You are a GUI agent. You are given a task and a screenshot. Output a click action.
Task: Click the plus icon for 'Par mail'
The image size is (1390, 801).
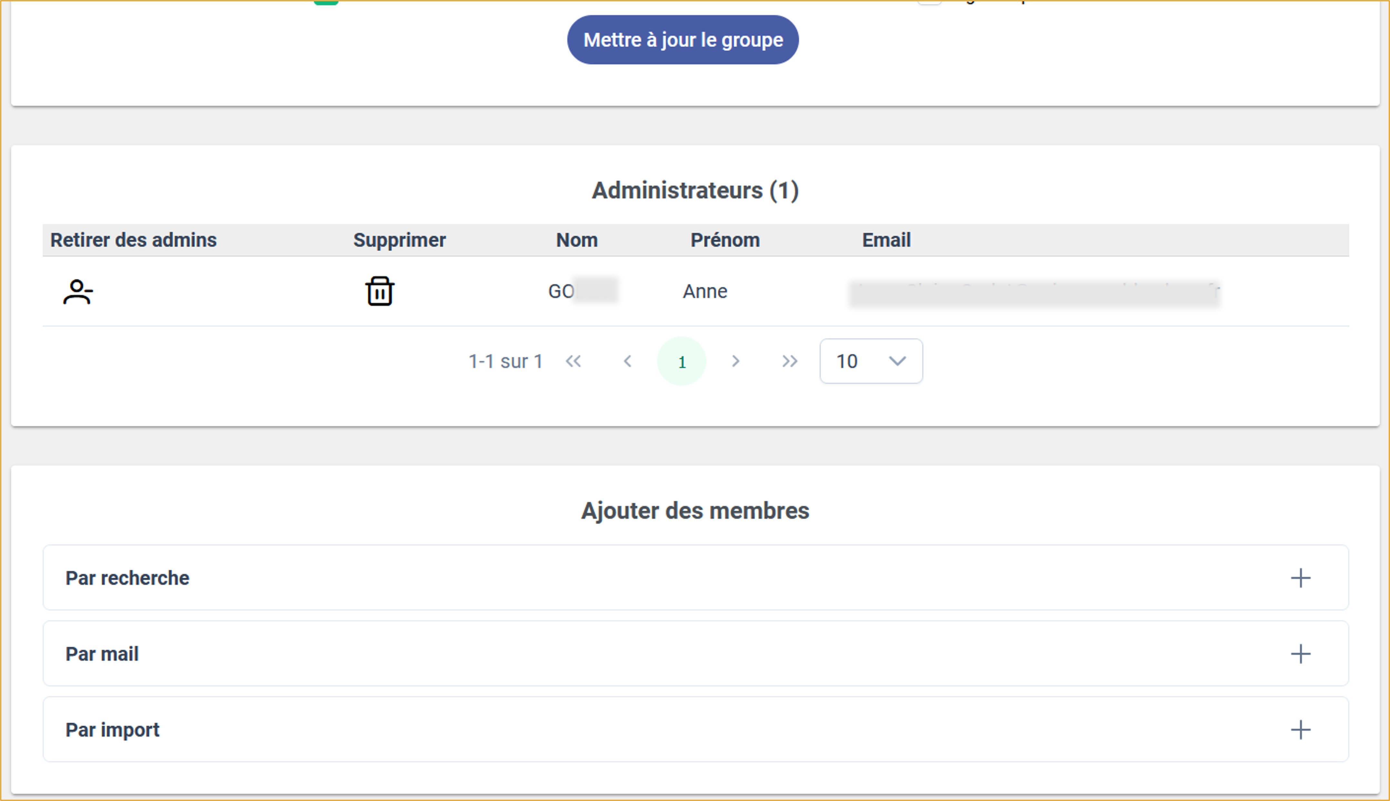(x=1300, y=654)
